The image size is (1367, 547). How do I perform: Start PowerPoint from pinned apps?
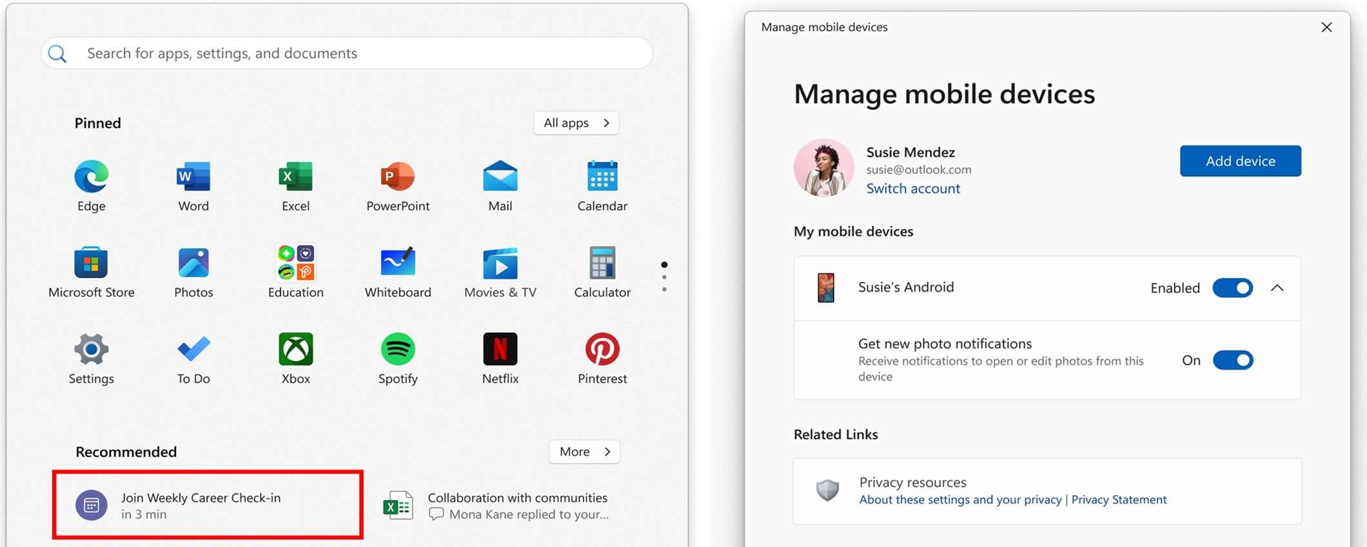pos(398,186)
